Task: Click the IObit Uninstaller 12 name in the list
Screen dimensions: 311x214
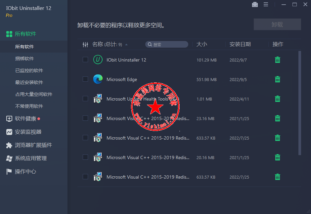Action: (x=126, y=60)
